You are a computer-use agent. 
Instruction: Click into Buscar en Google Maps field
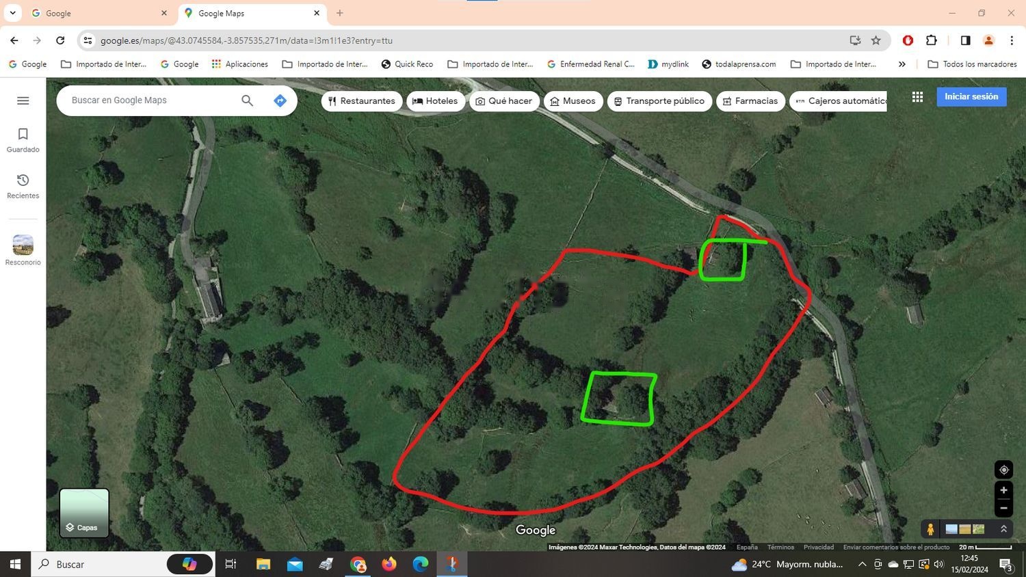pyautogui.click(x=150, y=100)
